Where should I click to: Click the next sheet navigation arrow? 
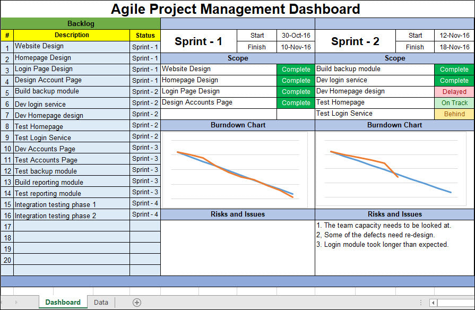click(x=15, y=302)
